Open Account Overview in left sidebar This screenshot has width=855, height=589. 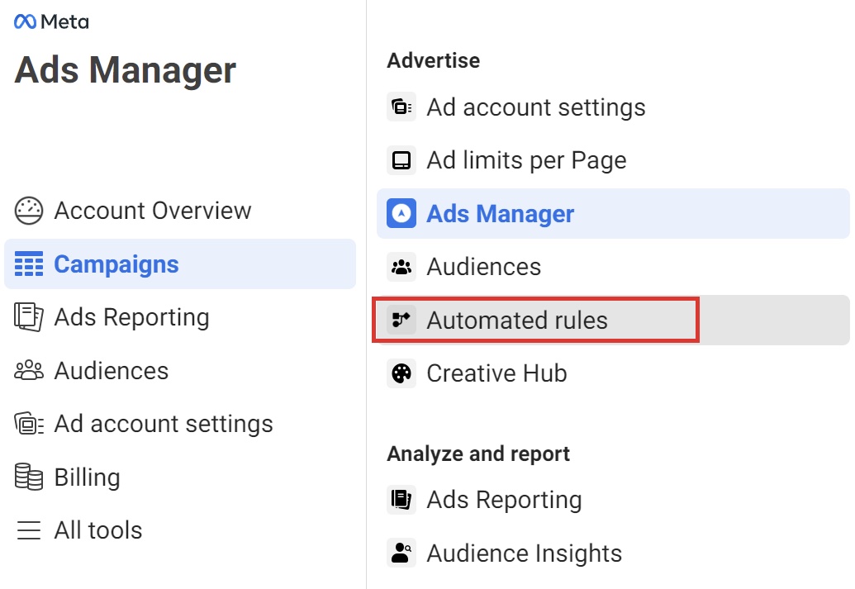180,211
